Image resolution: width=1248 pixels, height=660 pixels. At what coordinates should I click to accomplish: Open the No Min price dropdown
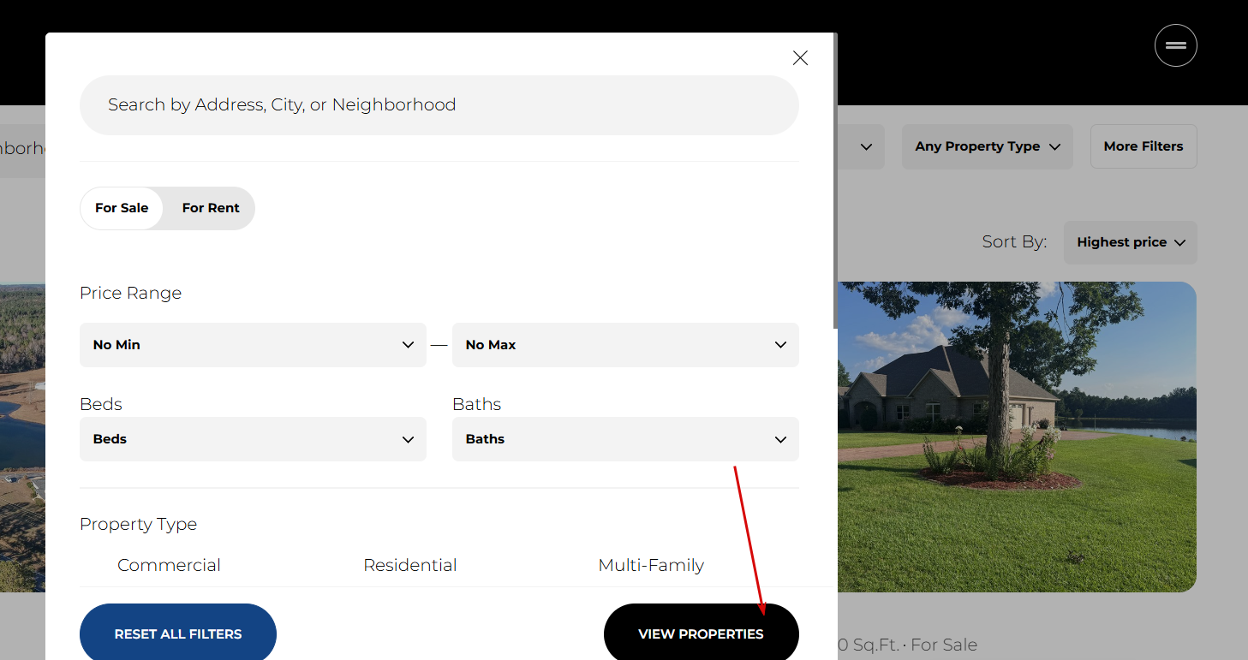253,345
